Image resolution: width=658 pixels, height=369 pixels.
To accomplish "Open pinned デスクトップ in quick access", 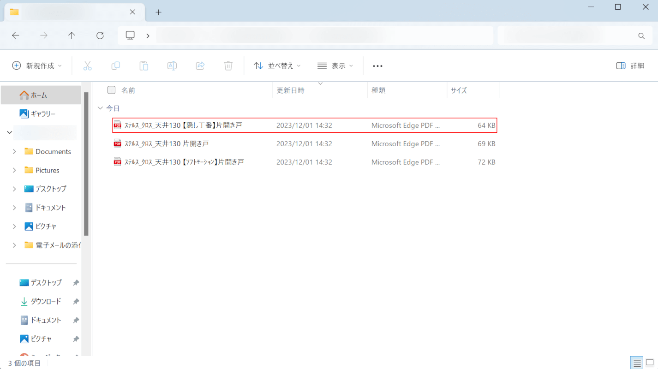I will pyautogui.click(x=41, y=283).
